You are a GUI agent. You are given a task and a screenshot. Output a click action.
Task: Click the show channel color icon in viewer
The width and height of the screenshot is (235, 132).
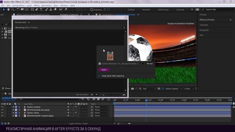[140, 89]
